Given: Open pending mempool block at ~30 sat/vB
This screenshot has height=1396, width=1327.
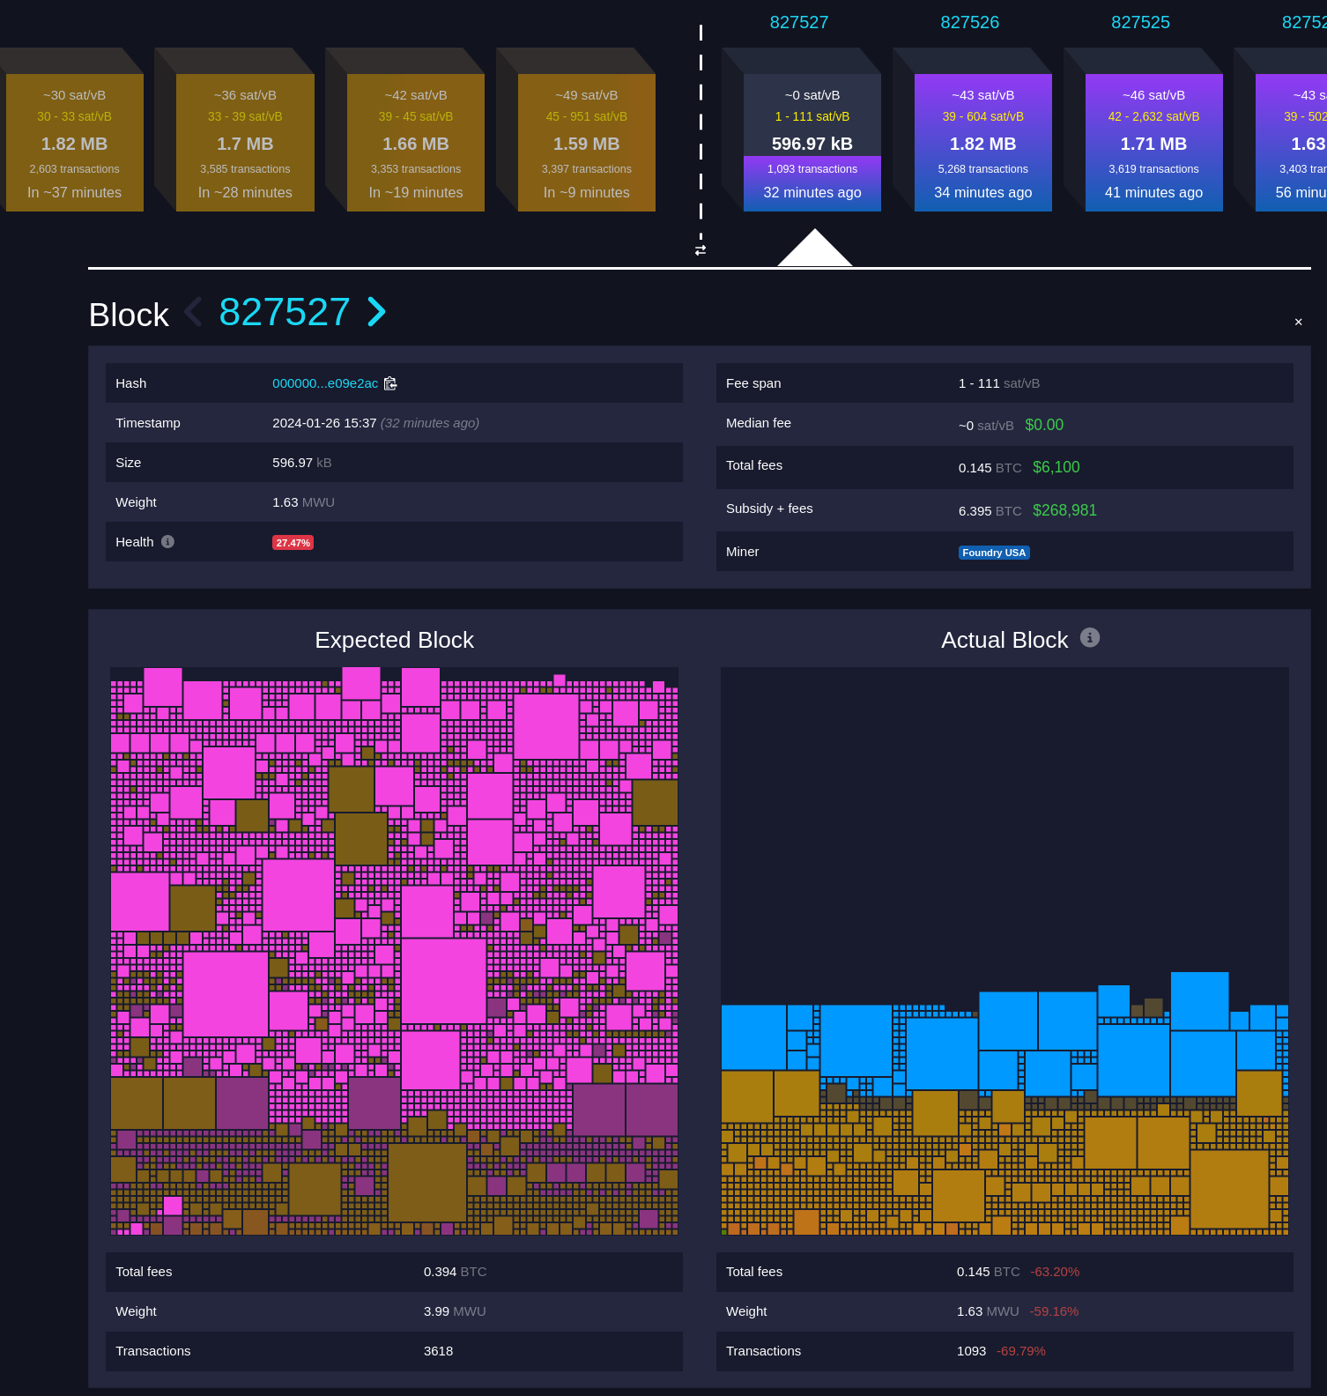Looking at the screenshot, I should [74, 143].
